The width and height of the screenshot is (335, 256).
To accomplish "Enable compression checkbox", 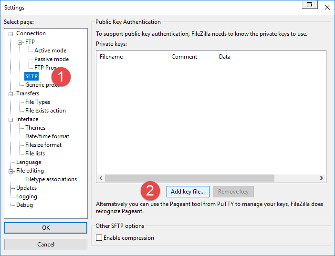I will coord(99,238).
